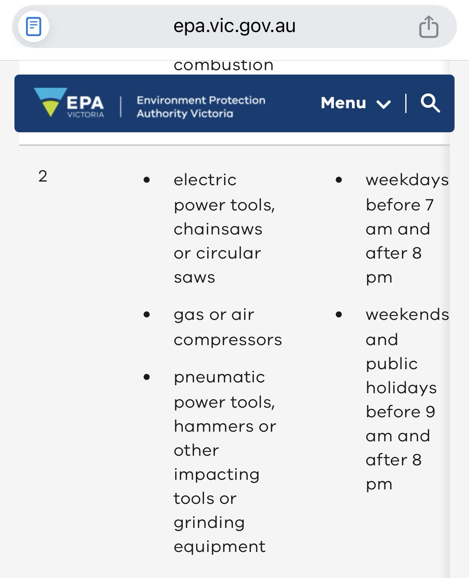The width and height of the screenshot is (469, 578).
Task: Expand the Menu chevron arrow
Action: point(384,105)
